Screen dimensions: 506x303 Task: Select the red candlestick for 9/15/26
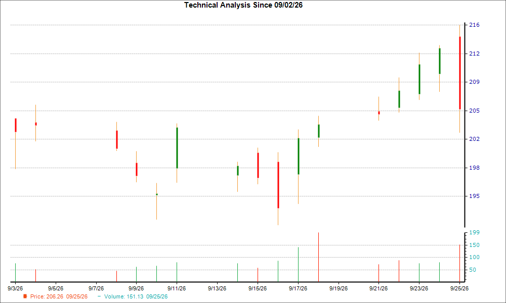coord(258,165)
